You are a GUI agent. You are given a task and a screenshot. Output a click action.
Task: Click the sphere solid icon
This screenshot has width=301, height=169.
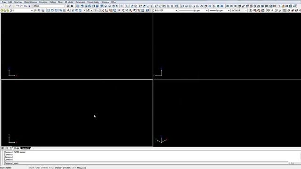[186, 6]
